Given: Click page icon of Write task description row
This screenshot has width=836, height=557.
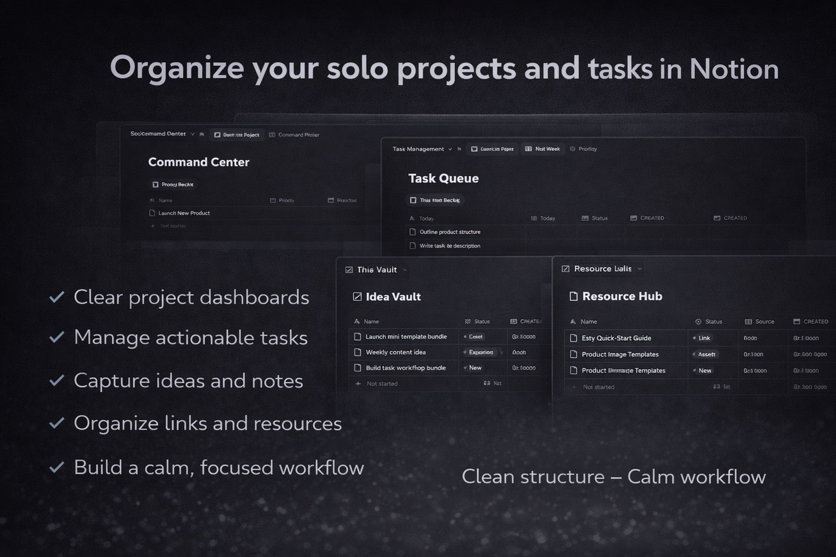Looking at the screenshot, I should click(413, 246).
